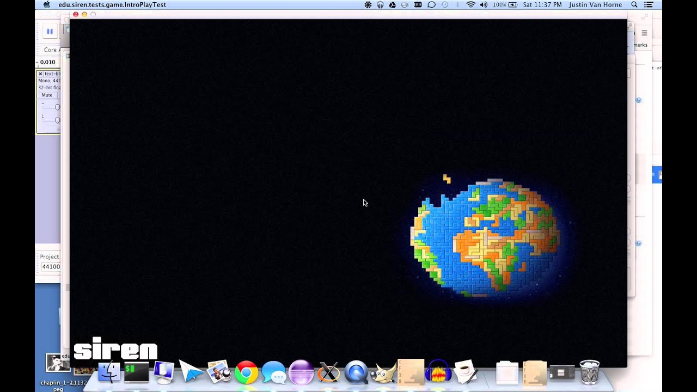Open Finder from the dock
This screenshot has width=697, height=392.
[109, 372]
